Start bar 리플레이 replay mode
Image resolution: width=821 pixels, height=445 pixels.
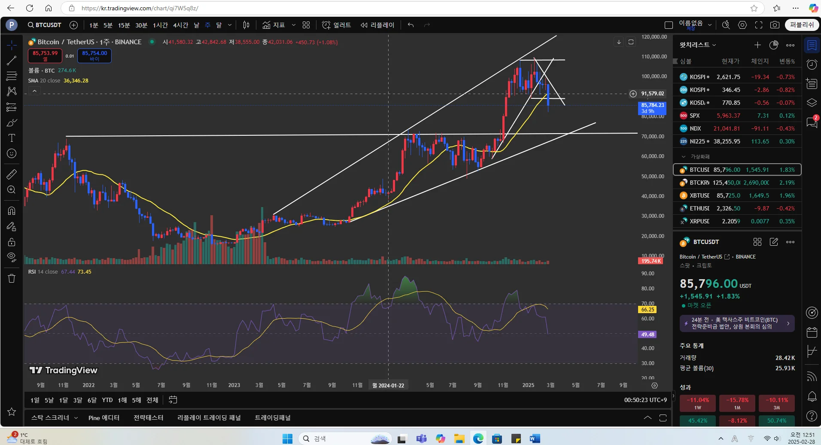[377, 25]
